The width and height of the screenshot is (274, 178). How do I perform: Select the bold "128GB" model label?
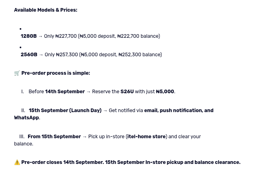tap(29, 36)
